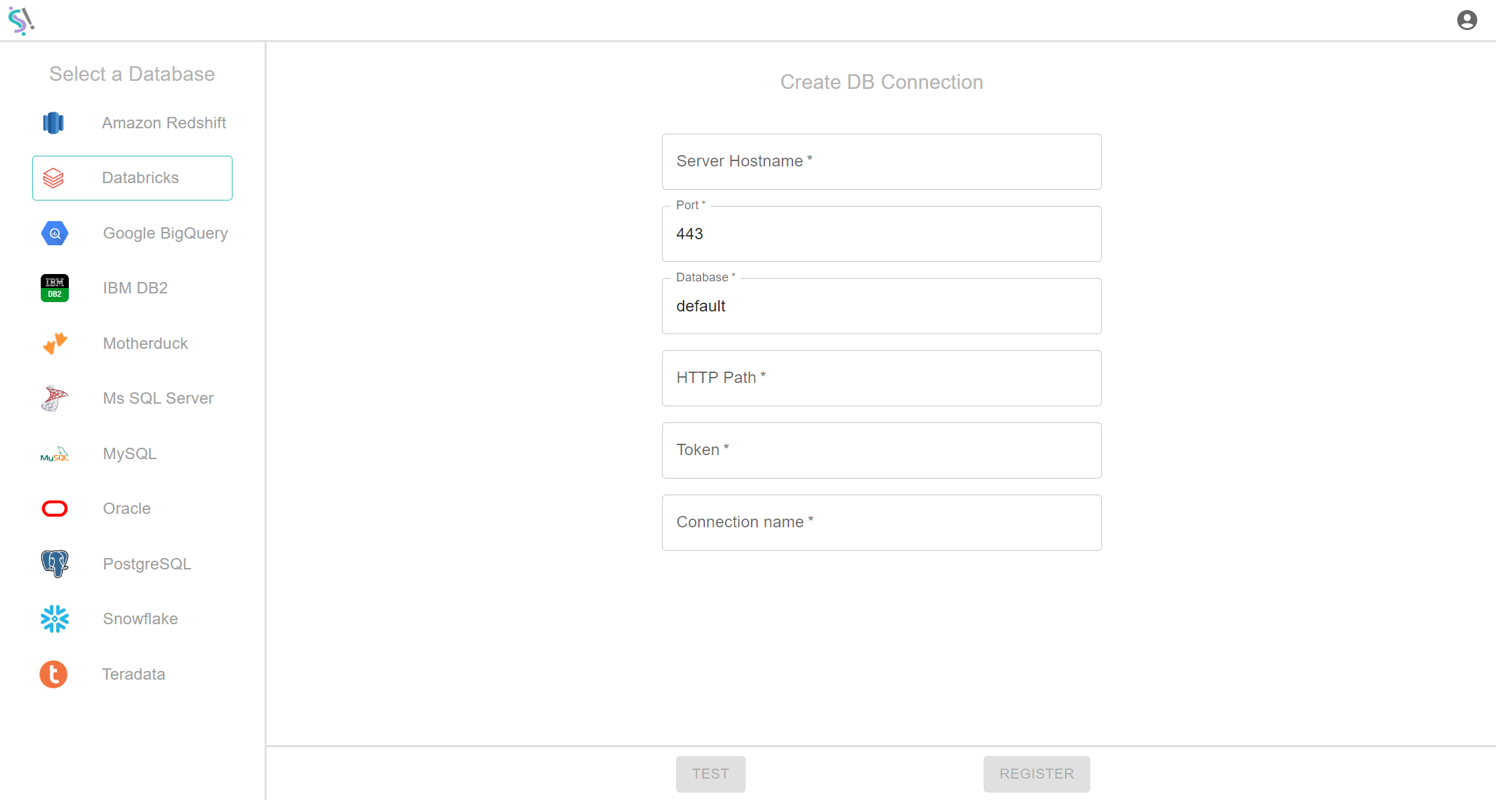
Task: Select Snowflake database icon
Action: pos(54,618)
